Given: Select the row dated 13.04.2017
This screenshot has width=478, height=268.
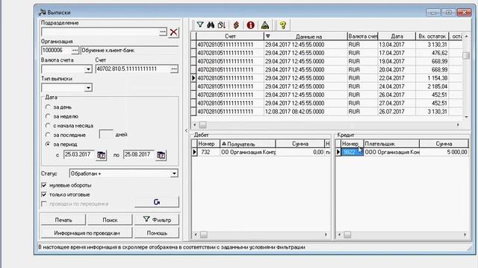Looking at the screenshot, I should click(x=326, y=45).
